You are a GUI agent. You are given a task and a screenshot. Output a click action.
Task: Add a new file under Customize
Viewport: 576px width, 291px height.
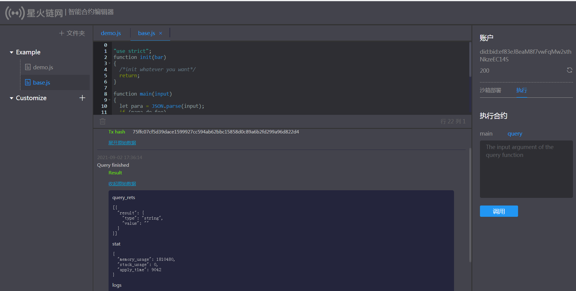pos(82,98)
